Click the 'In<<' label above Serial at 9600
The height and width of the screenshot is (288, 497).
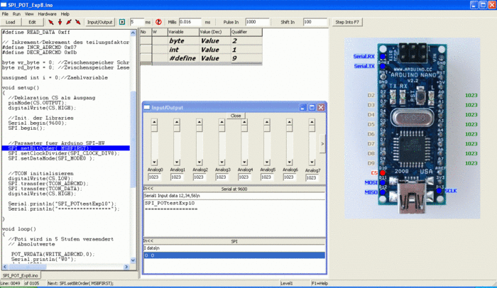pos(148,189)
